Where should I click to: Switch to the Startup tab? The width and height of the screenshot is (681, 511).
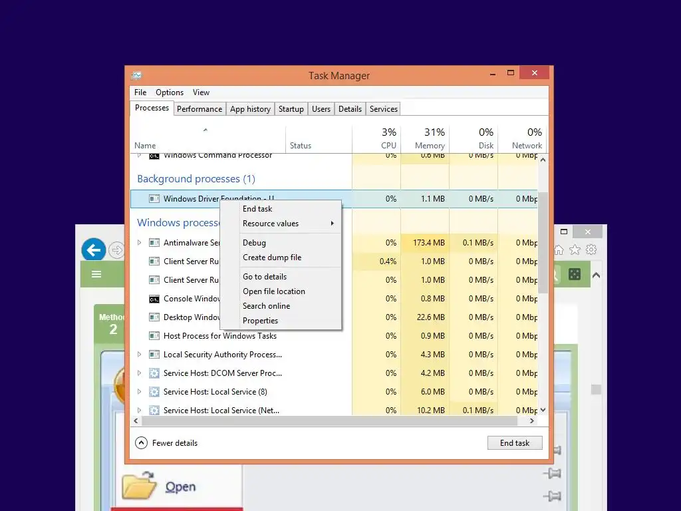(291, 109)
